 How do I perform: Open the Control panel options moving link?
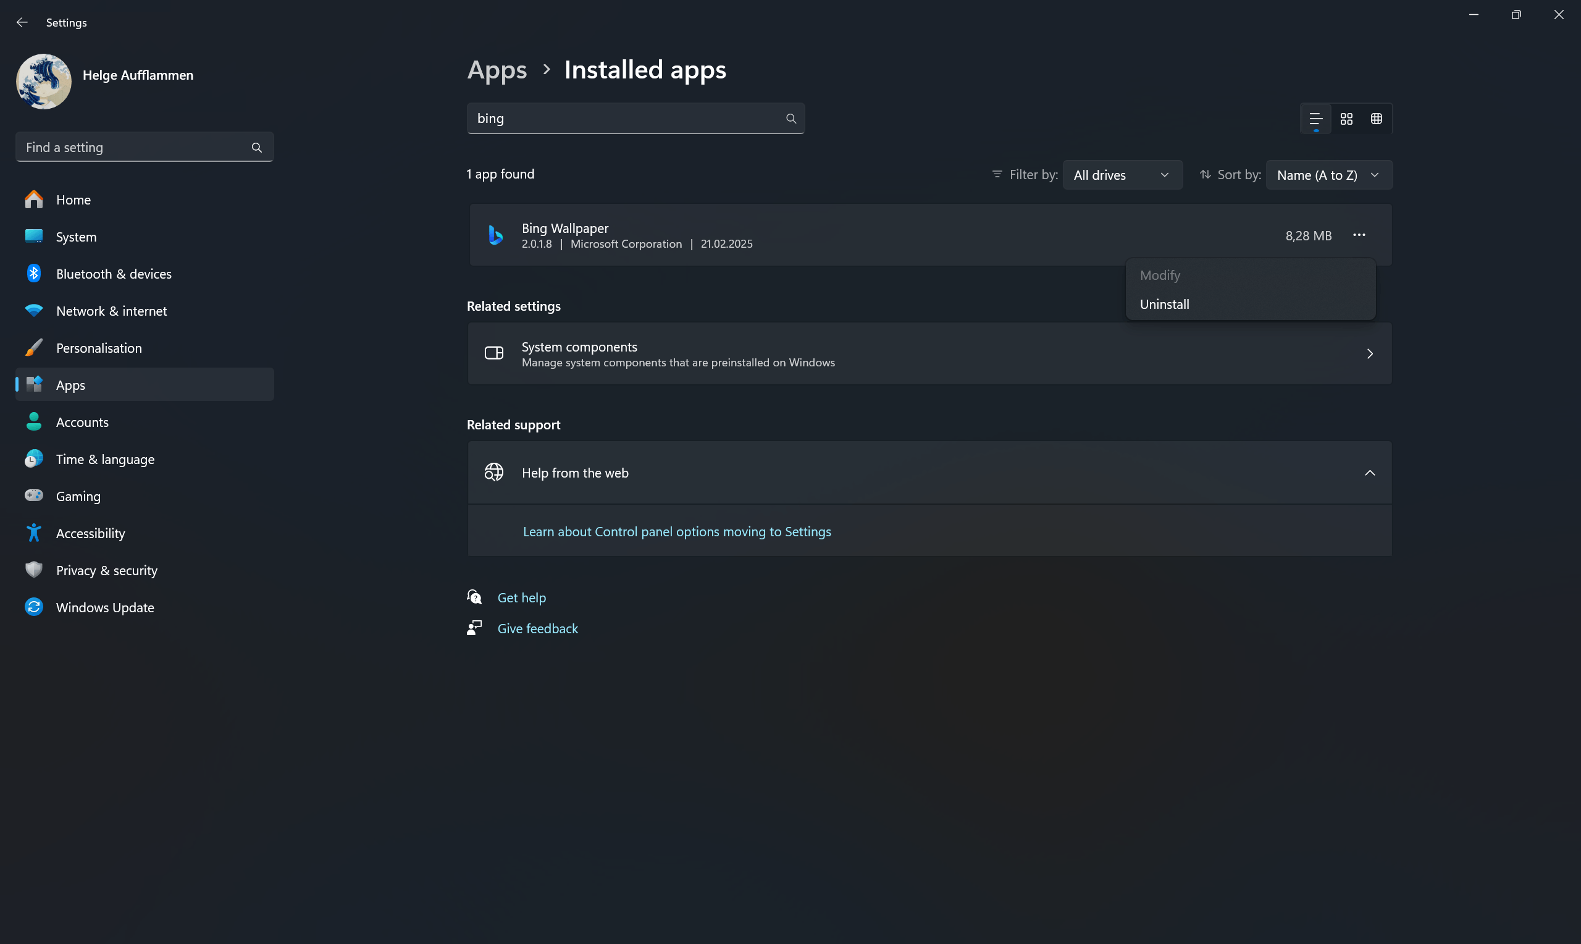pos(676,532)
